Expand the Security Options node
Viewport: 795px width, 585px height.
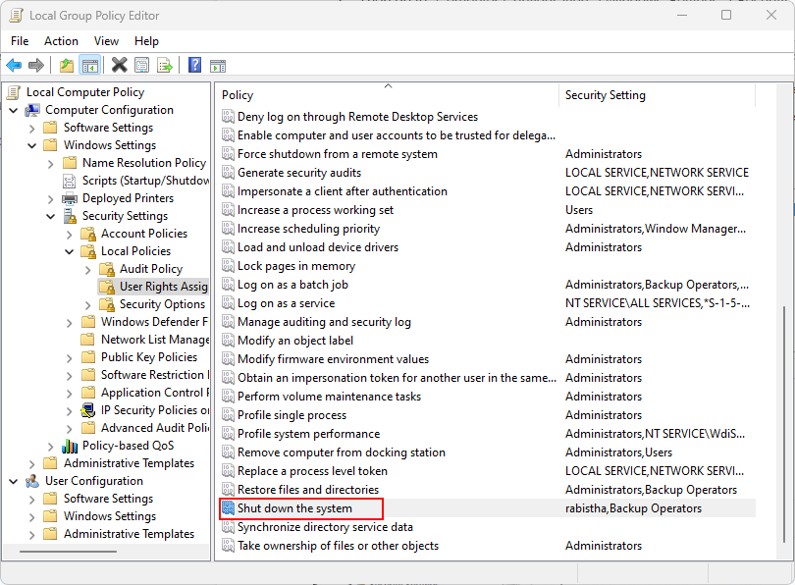(87, 304)
